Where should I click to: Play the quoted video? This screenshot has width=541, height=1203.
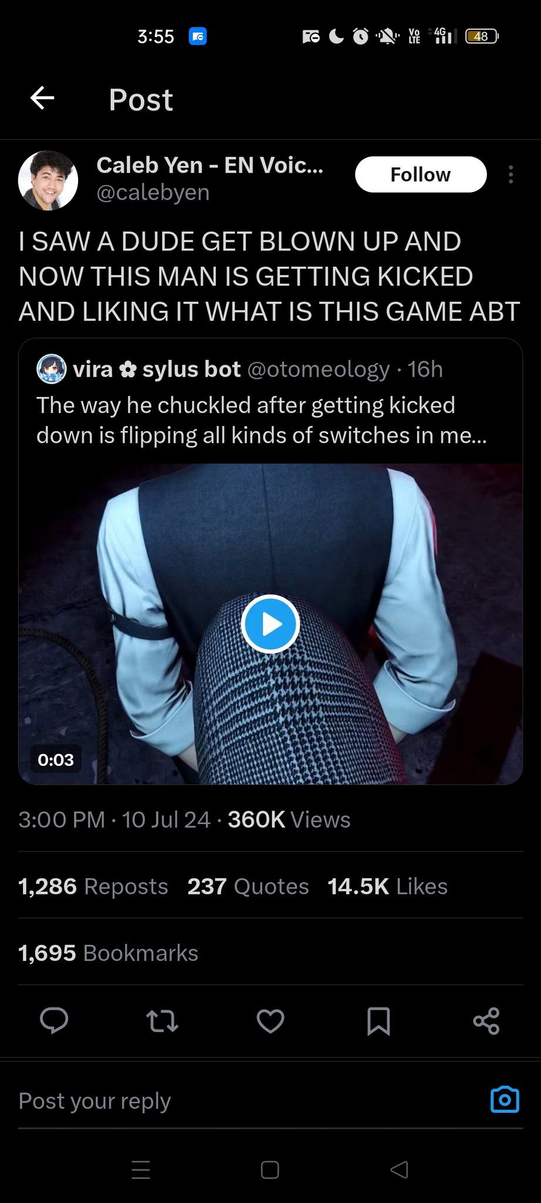pos(270,624)
